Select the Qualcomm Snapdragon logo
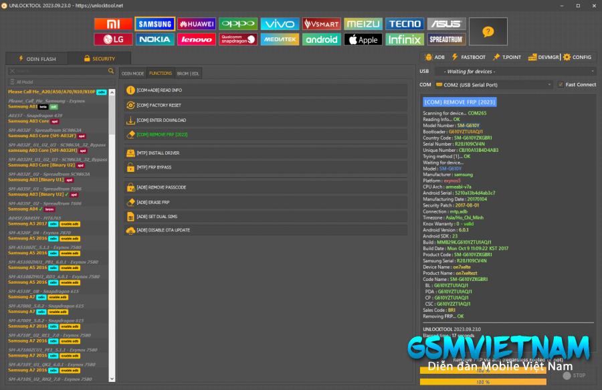Image resolution: width=602 pixels, height=390 pixels. tap(238, 39)
